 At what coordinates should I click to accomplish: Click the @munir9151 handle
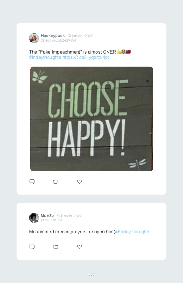(51, 220)
